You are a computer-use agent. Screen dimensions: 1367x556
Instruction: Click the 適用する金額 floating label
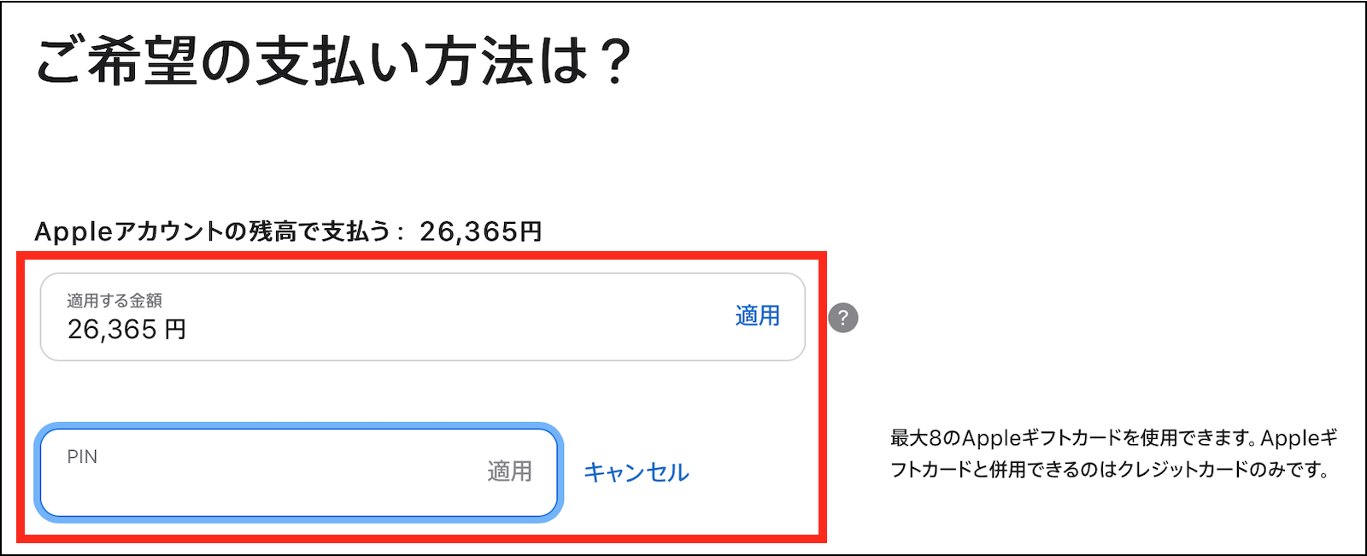[114, 301]
